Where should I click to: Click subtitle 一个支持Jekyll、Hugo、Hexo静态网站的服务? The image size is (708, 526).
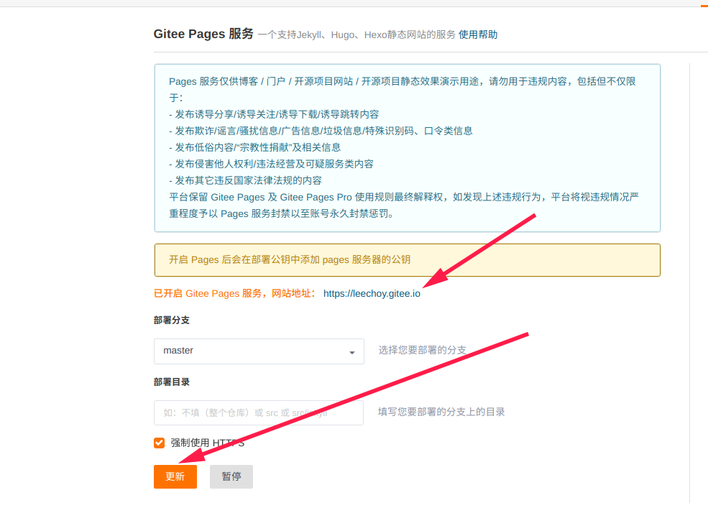click(x=357, y=34)
